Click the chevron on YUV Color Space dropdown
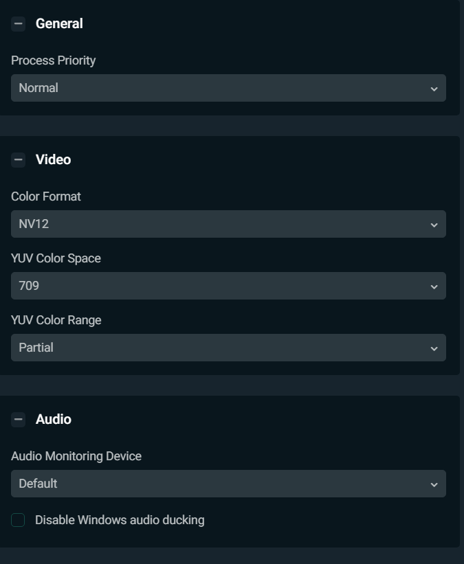464x564 pixels. 433,286
